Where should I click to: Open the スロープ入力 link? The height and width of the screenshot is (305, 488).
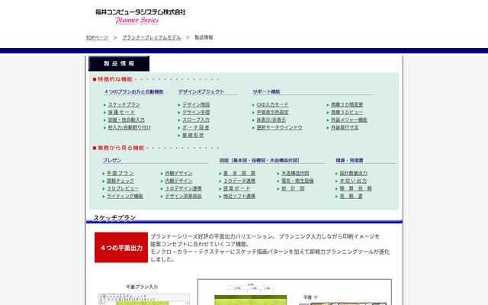[x=196, y=120]
